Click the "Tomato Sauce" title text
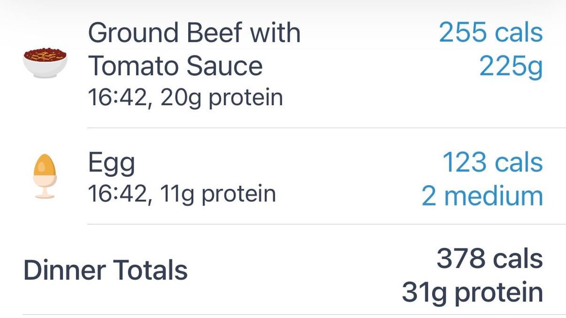This screenshot has width=566, height=318. (175, 66)
